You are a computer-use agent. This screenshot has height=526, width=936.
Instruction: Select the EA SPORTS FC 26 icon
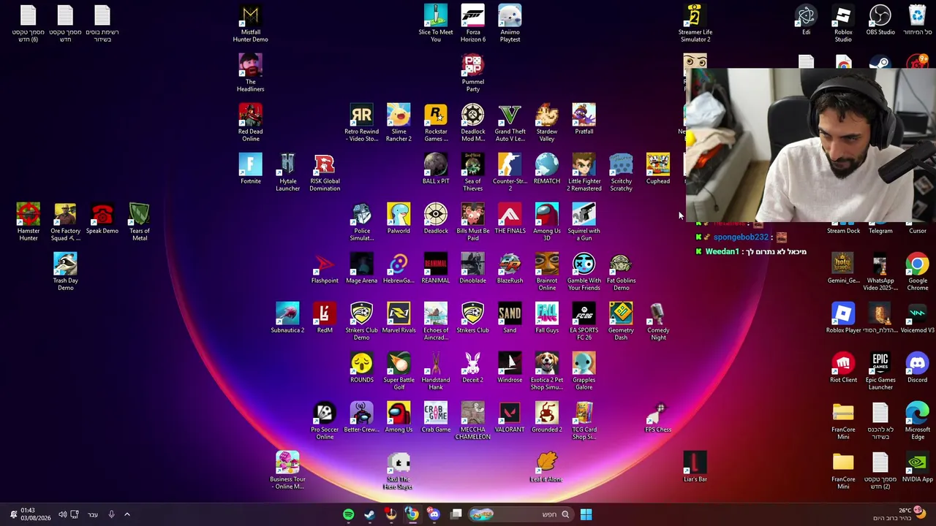point(584,321)
